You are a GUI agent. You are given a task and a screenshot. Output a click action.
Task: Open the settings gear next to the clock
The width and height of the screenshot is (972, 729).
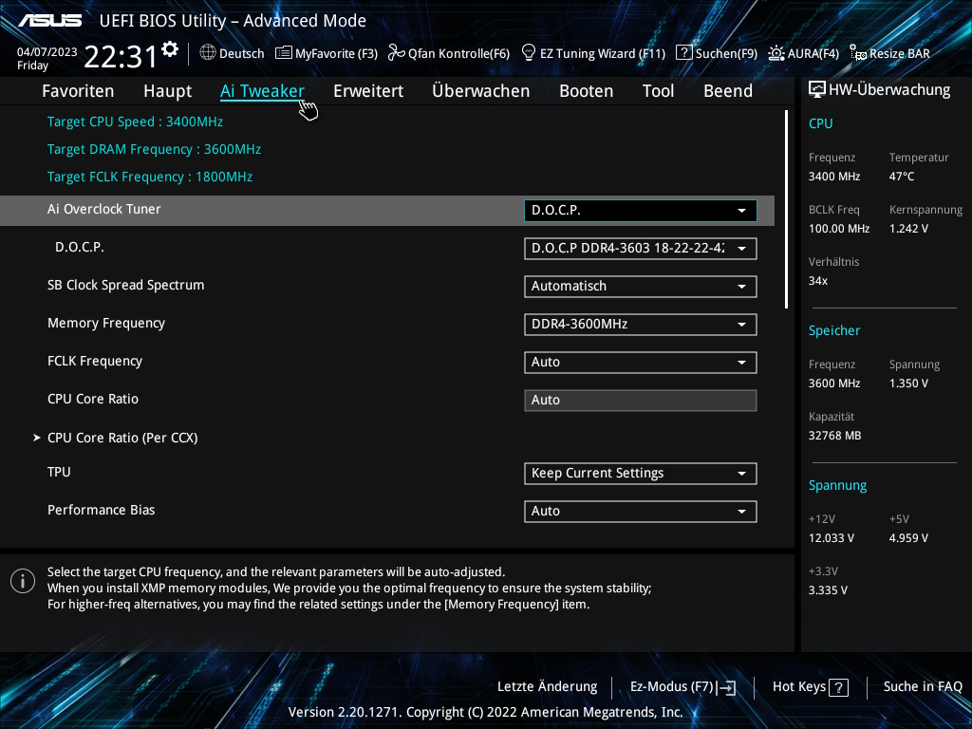[170, 49]
